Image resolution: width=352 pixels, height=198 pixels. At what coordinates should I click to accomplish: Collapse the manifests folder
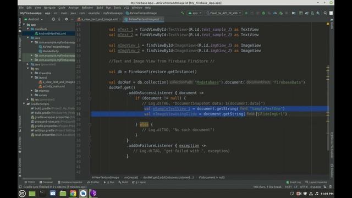tap(28, 29)
